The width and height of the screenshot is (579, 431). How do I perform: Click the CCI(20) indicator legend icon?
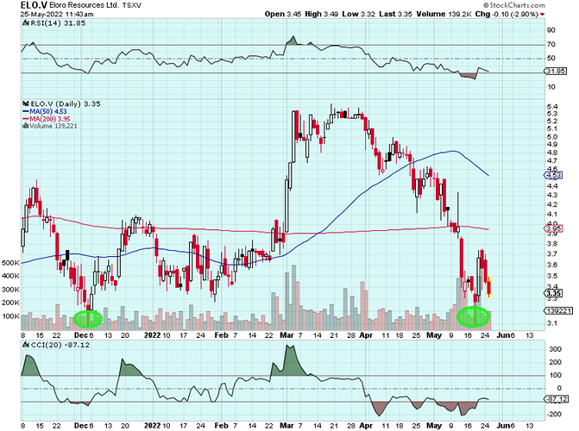coord(26,345)
